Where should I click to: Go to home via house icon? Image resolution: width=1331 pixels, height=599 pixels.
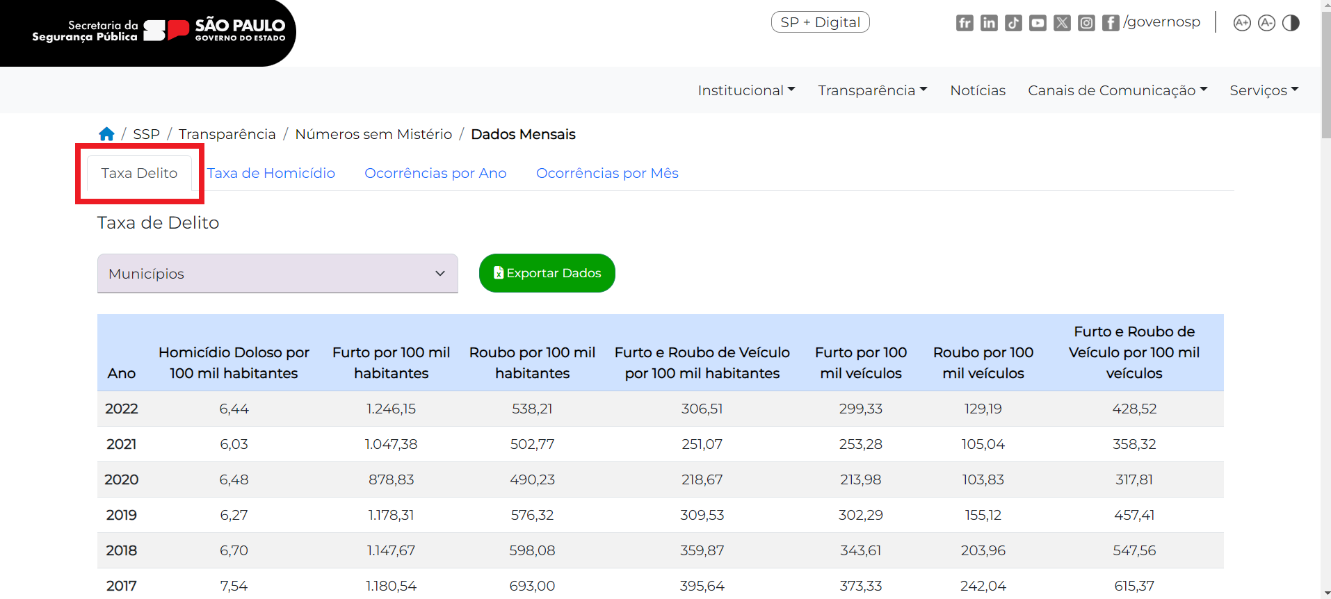(106, 134)
